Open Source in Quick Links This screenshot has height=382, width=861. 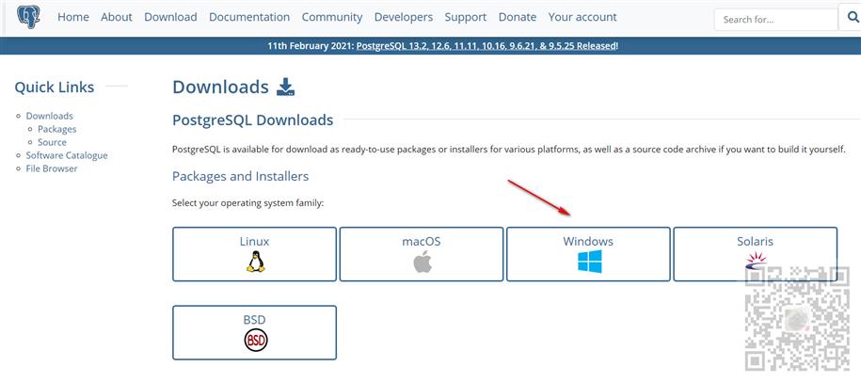tap(52, 142)
